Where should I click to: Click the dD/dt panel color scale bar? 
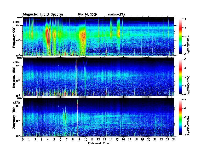click(180, 77)
